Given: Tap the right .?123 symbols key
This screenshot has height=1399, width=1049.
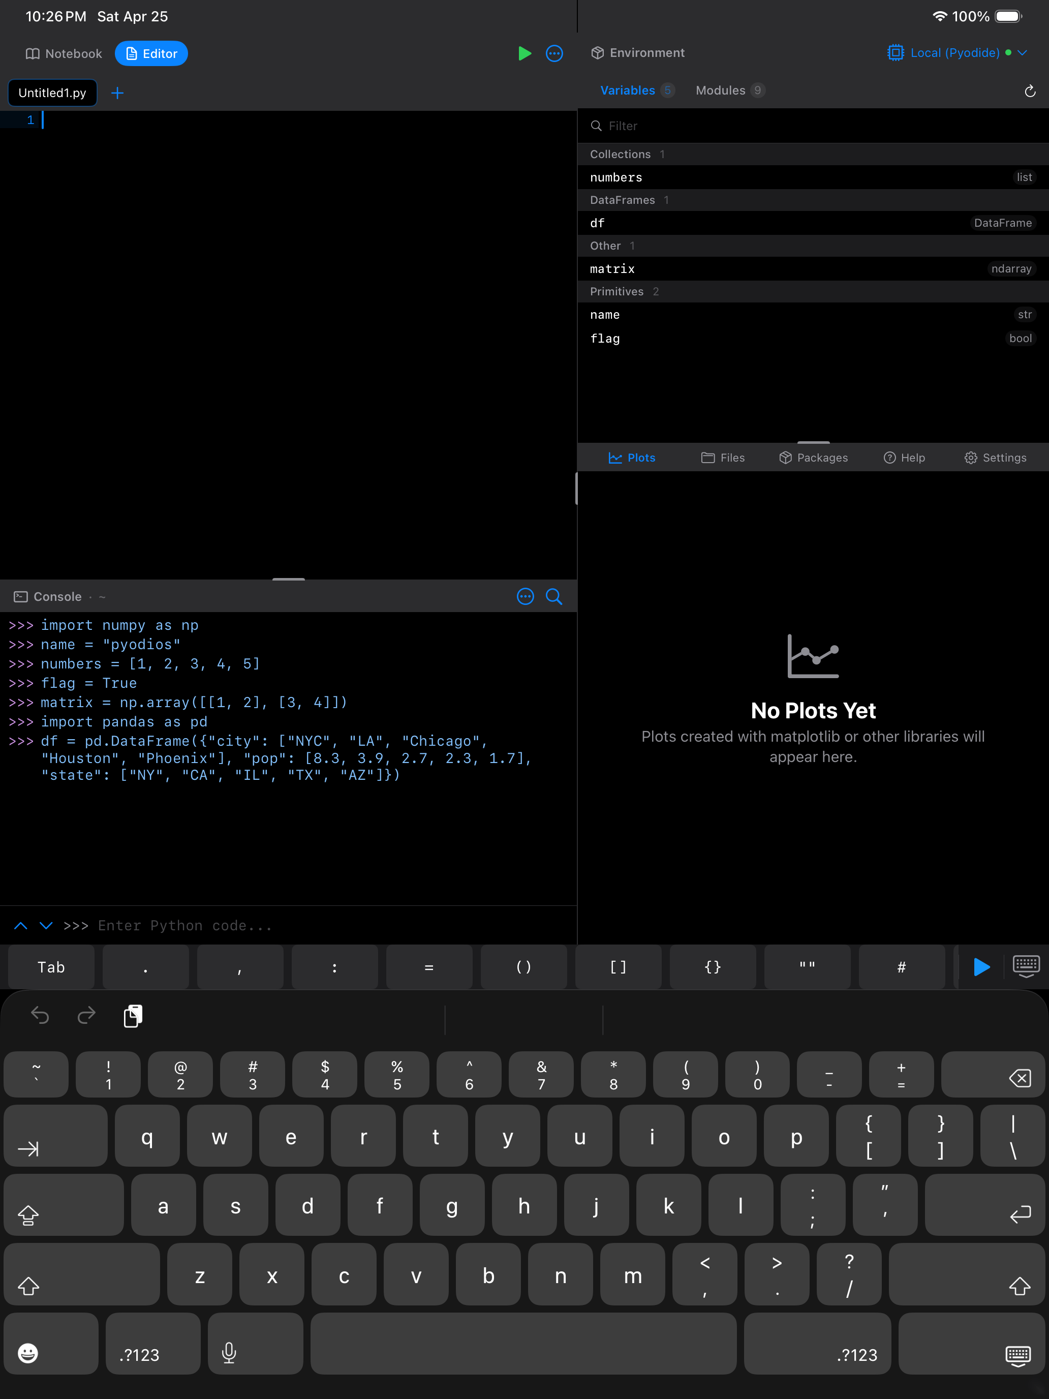Looking at the screenshot, I should point(818,1344).
